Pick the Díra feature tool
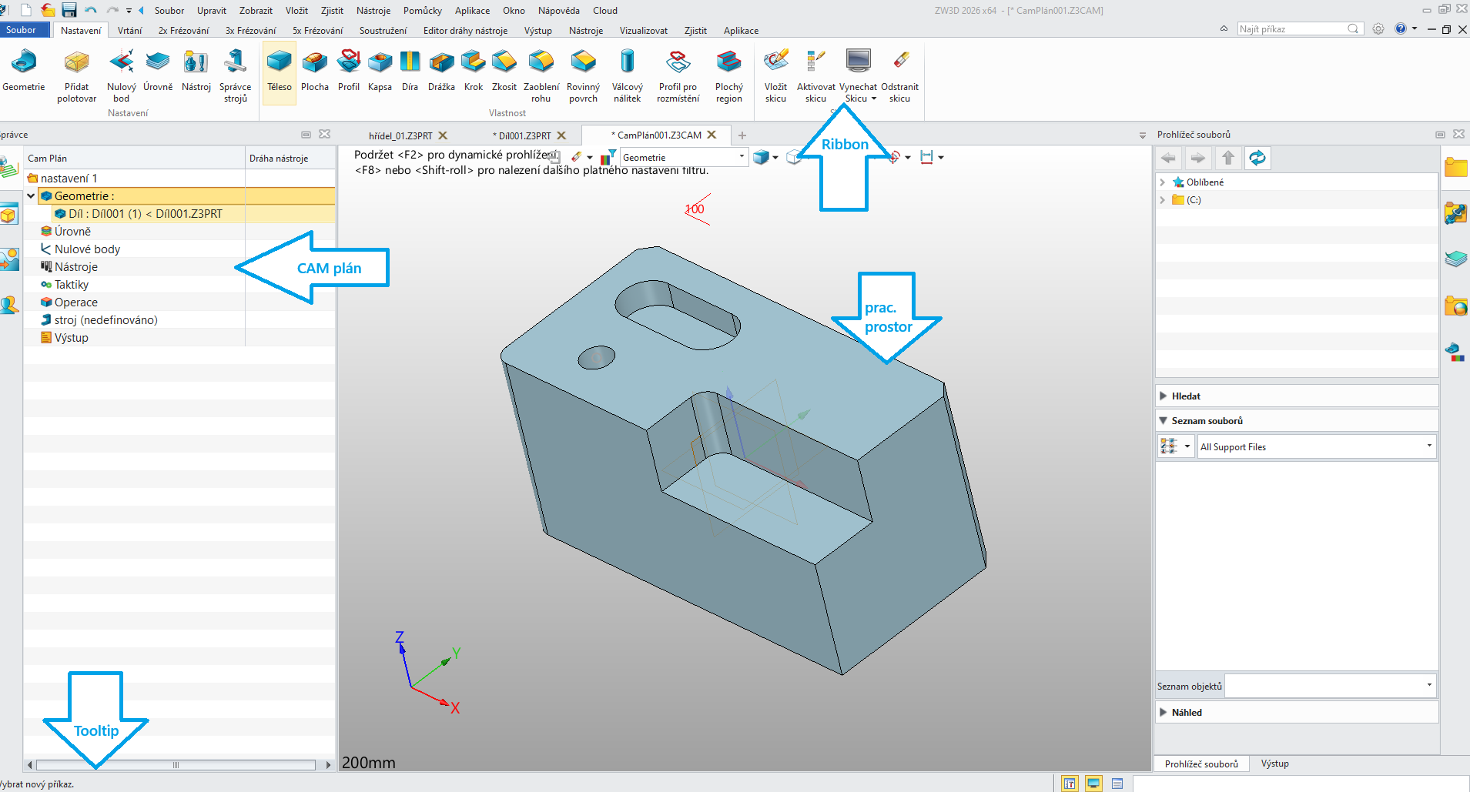The height and width of the screenshot is (792, 1470). 410,71
